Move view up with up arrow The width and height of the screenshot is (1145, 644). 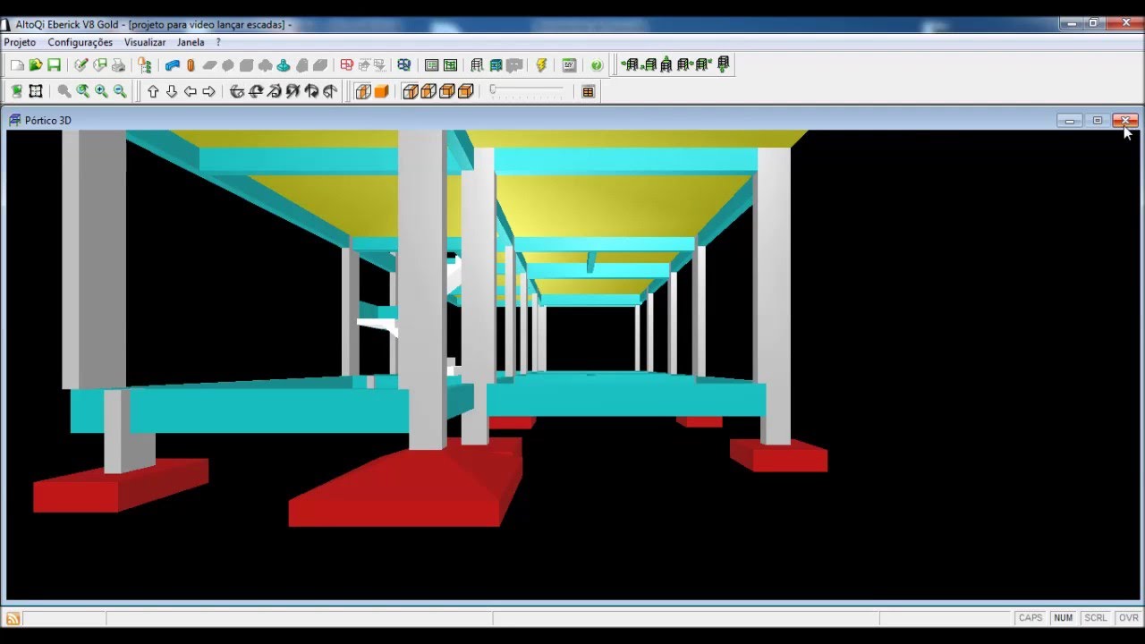153,91
